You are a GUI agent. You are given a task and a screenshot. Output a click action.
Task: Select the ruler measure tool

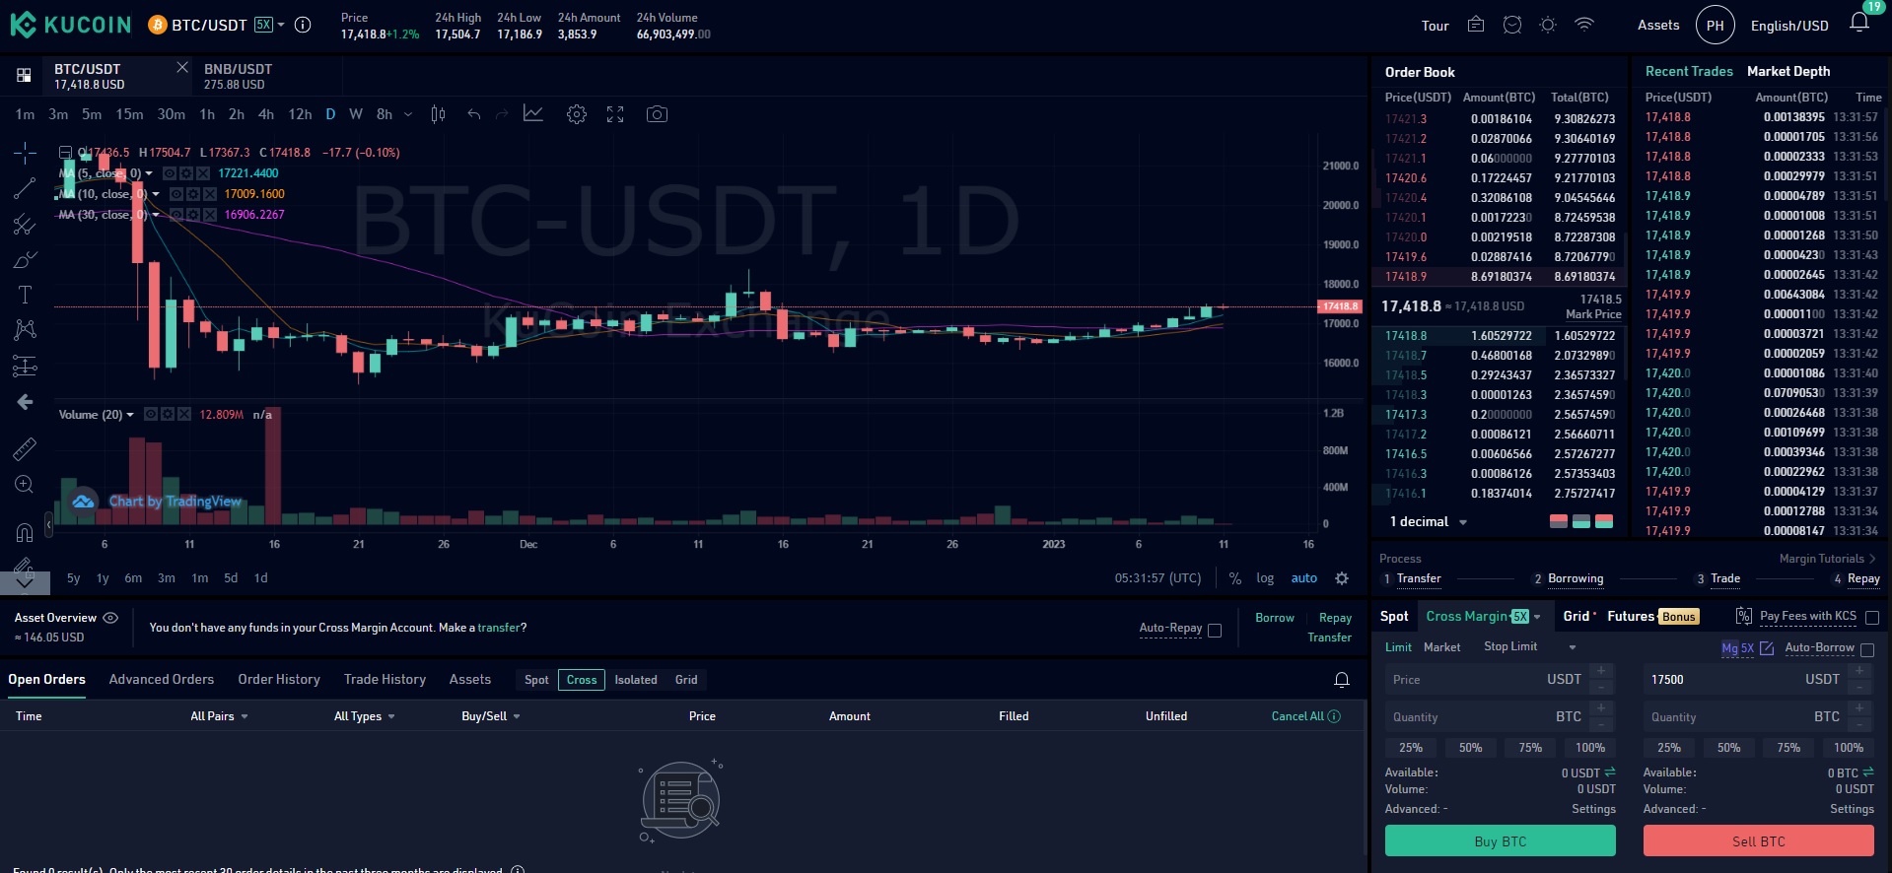click(x=25, y=449)
